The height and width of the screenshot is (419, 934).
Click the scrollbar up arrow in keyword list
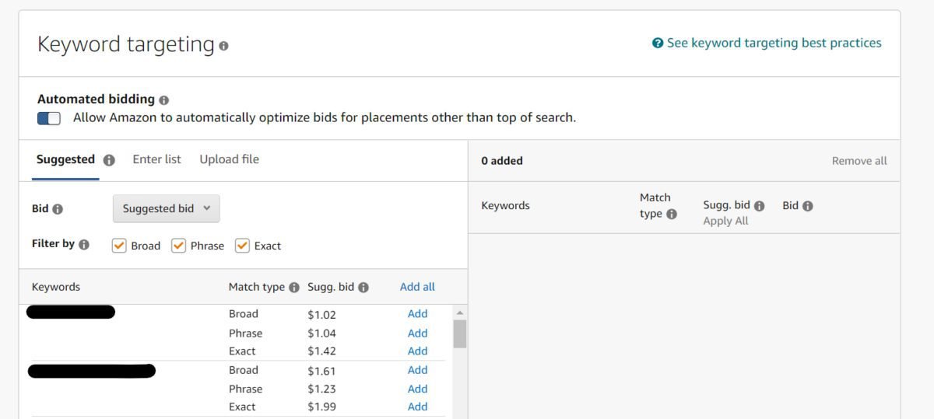click(x=460, y=313)
